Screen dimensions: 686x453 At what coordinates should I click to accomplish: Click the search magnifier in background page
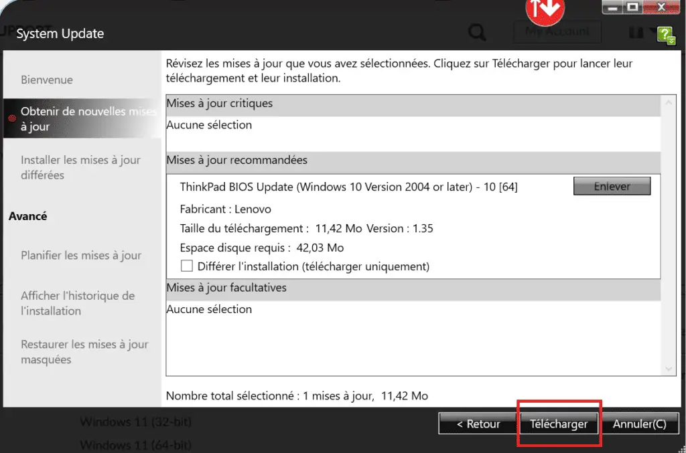tap(476, 32)
